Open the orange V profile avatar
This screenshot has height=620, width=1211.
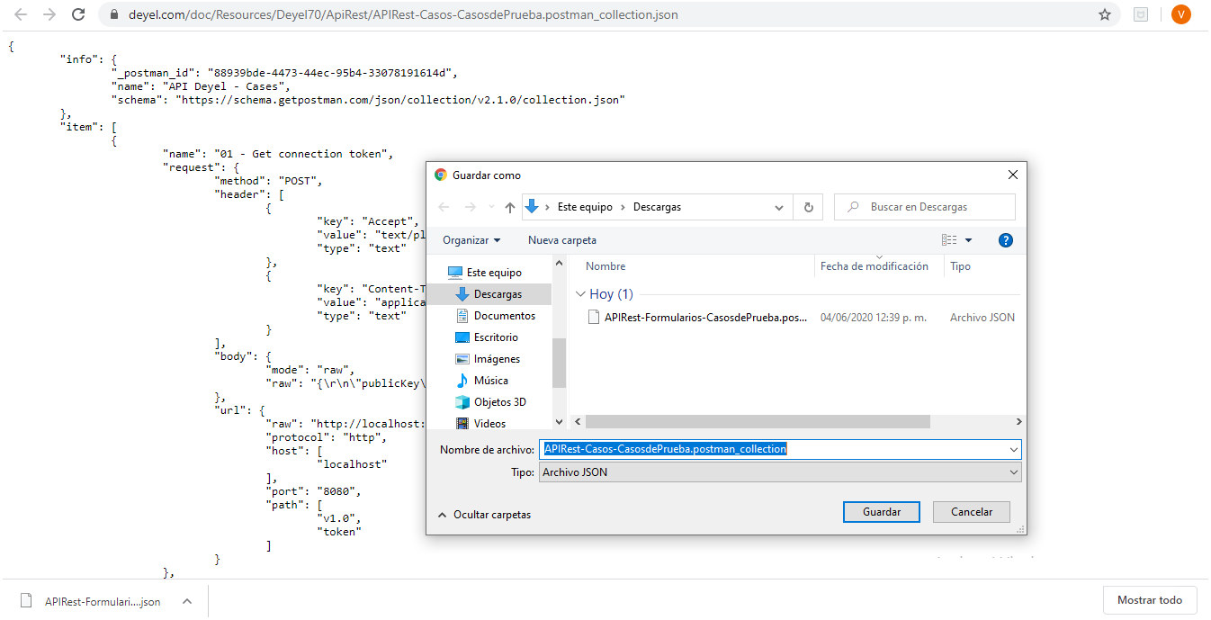click(x=1180, y=14)
